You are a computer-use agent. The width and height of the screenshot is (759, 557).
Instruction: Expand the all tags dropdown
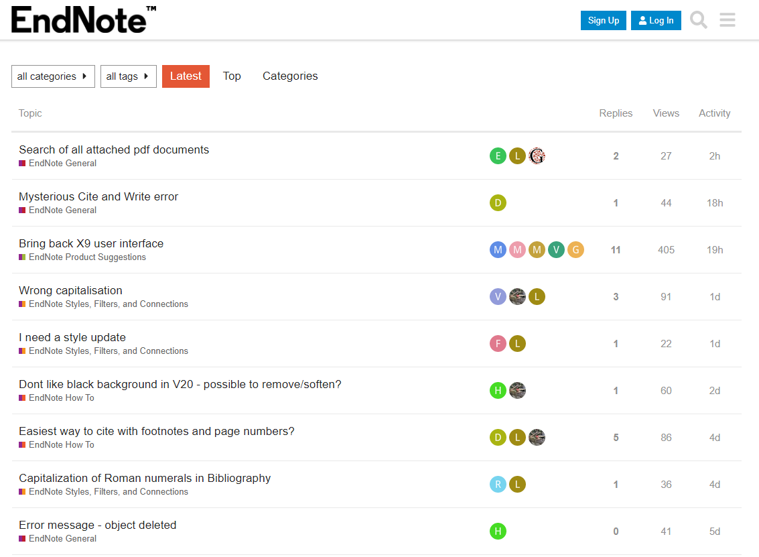click(128, 76)
